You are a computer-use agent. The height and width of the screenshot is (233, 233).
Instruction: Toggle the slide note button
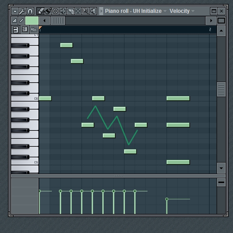pyautogui.click(x=21, y=20)
